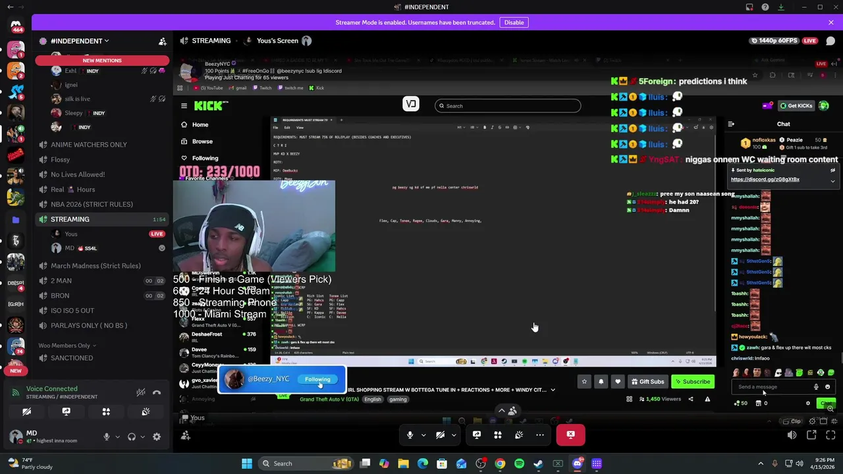
Task: Open camera device dropdown in call controls
Action: (454, 434)
